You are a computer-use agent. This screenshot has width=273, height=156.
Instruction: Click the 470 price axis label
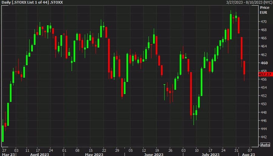263,22
